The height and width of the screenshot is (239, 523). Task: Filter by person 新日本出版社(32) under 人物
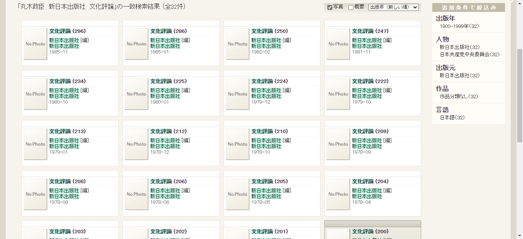click(459, 47)
